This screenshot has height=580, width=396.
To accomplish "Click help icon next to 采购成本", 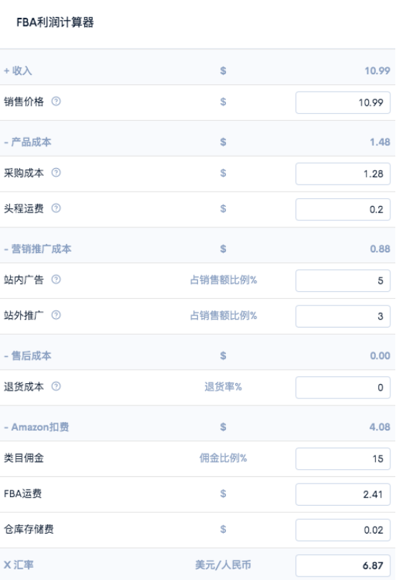I will 56,173.
